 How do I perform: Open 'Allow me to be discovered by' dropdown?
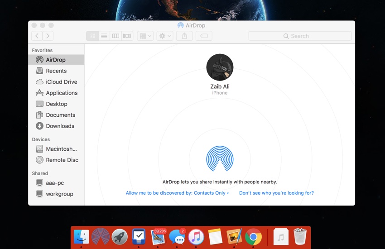[177, 193]
